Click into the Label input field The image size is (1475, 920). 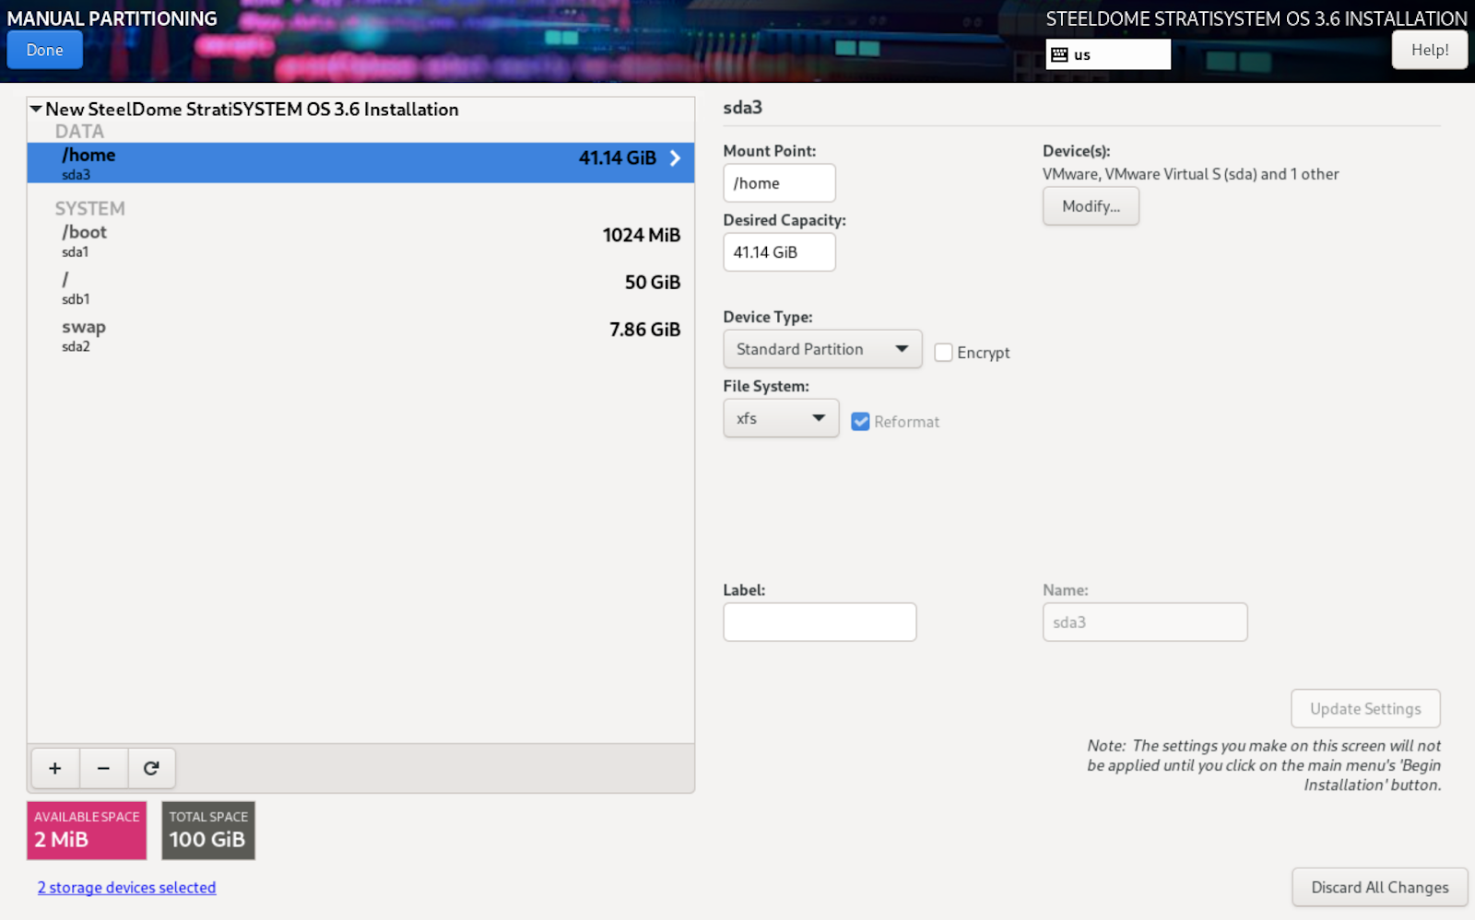point(819,623)
